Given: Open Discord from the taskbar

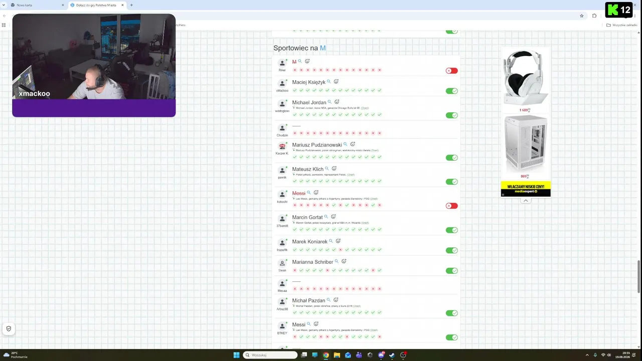Looking at the screenshot, I should pyautogui.click(x=381, y=355).
